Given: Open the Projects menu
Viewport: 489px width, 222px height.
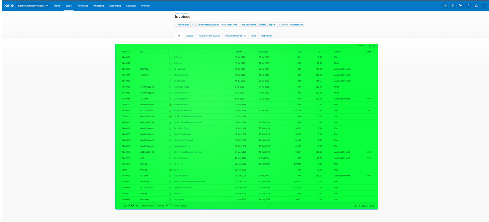Looking at the screenshot, I should click(145, 5).
